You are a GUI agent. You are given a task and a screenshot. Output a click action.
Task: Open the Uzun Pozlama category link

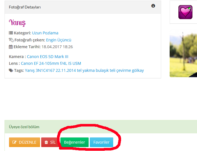[x=45, y=33]
